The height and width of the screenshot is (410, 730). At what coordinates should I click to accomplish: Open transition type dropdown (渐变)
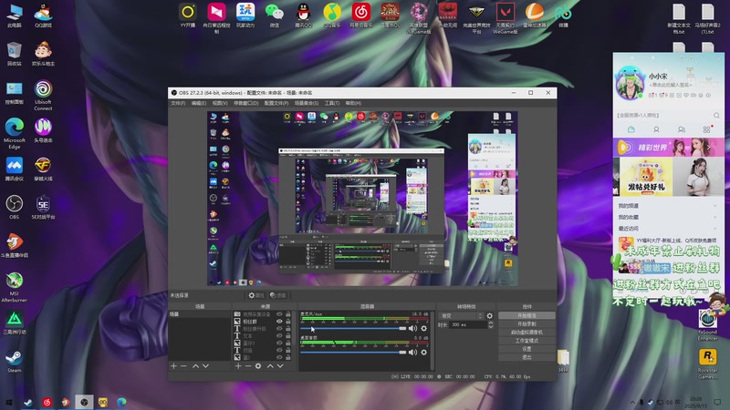point(461,315)
